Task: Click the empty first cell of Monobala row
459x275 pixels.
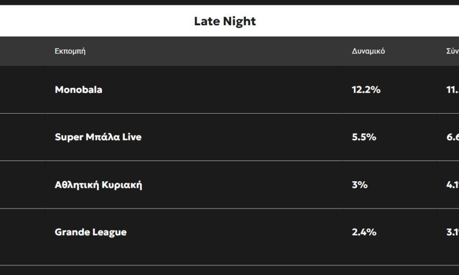Action: click(x=23, y=90)
